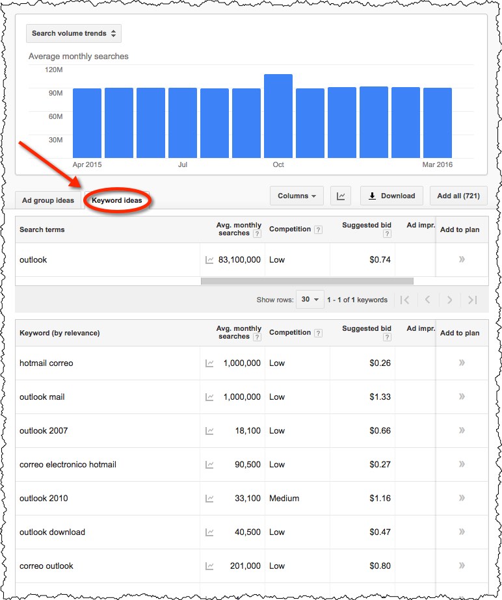The height and width of the screenshot is (600, 502).
Task: Show trend chart for outlook mail
Action: (x=209, y=397)
